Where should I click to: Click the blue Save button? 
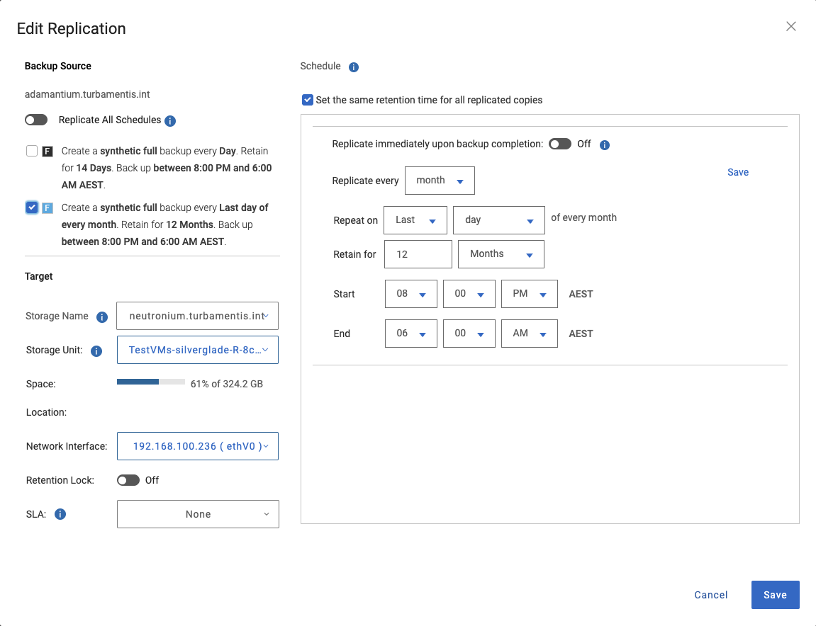coord(775,595)
